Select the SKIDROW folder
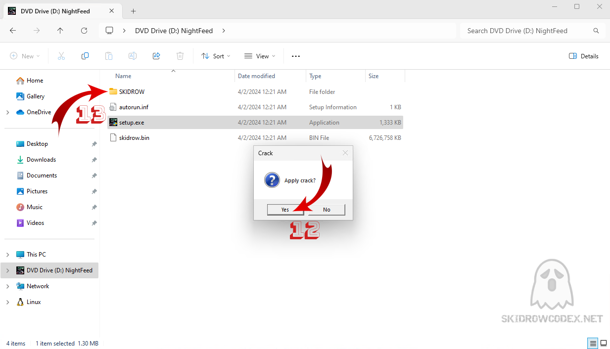 click(x=255, y=92)
